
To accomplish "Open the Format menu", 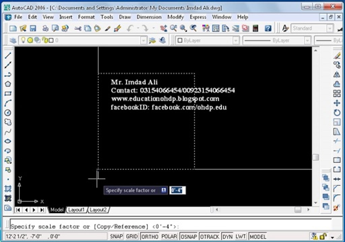I will 86,17.
